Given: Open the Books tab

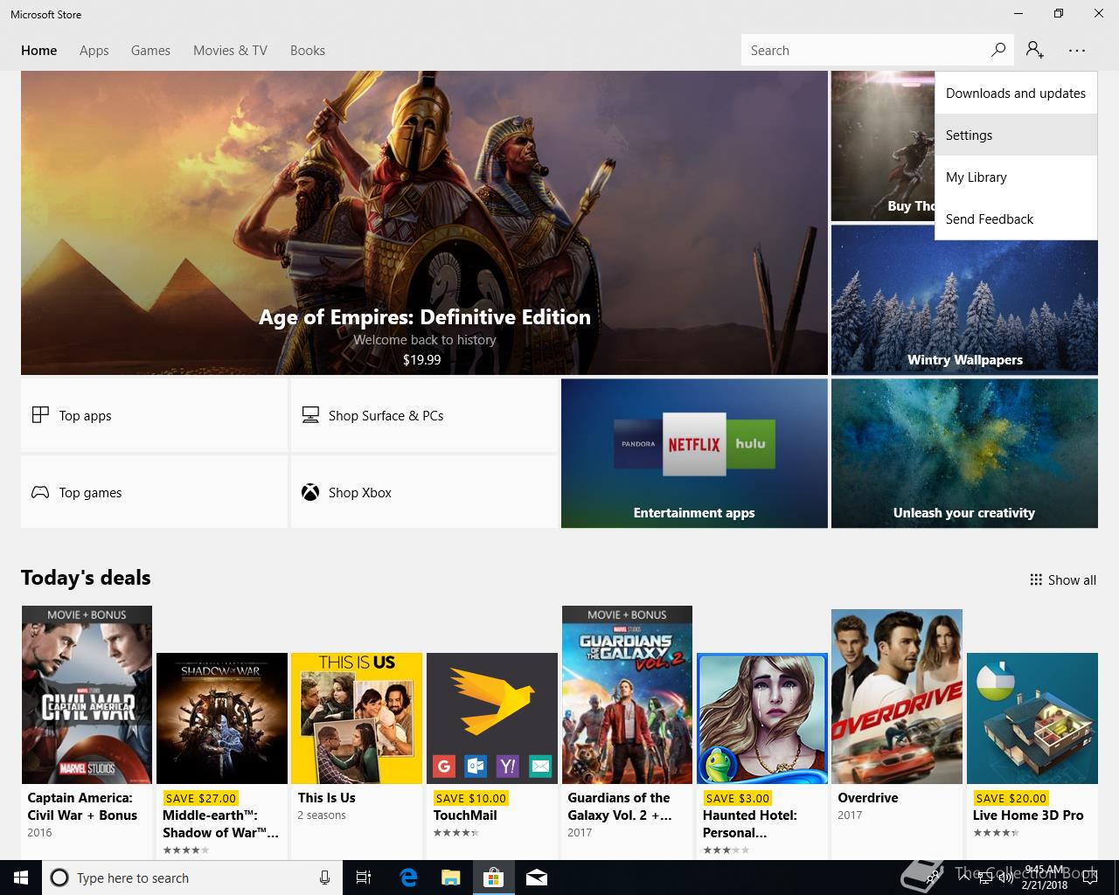Looking at the screenshot, I should click(x=307, y=51).
